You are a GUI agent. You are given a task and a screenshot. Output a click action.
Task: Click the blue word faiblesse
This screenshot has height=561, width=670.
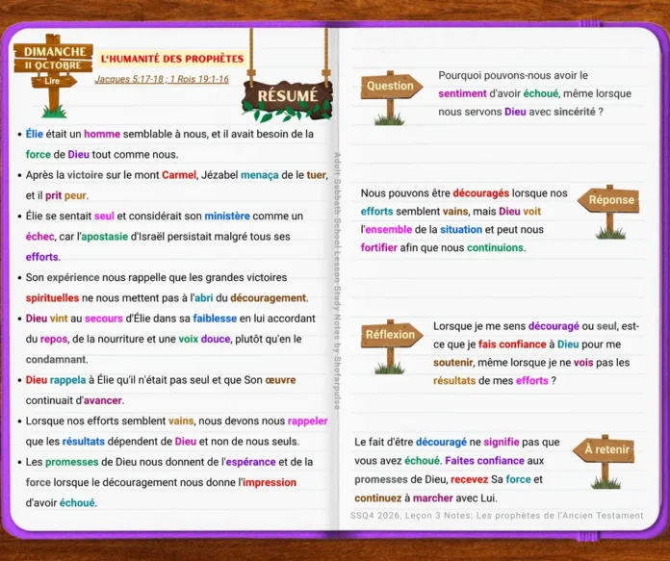[215, 319]
